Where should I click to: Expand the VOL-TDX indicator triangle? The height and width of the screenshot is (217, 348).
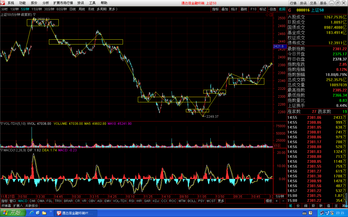click(2, 123)
